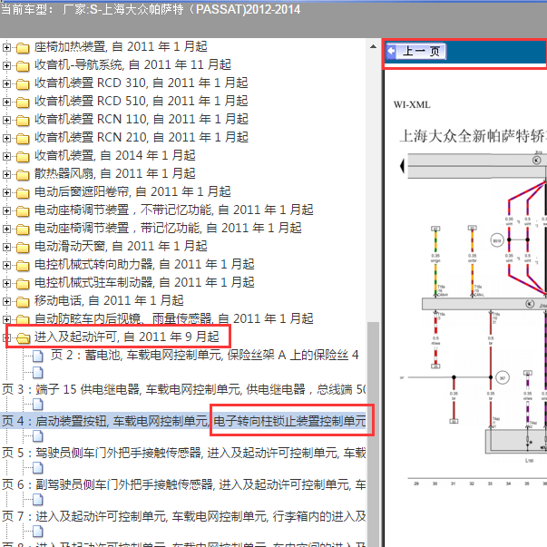This screenshot has height=547, width=547.
Task: Select 进入及起动许可, 自 2011 年 9 月起
Action: [127, 337]
